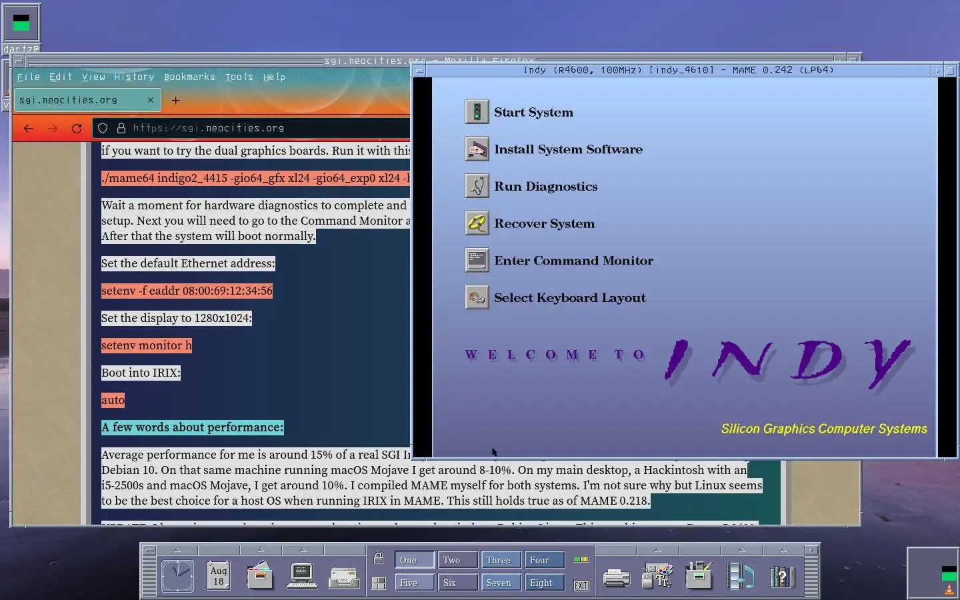960x600 pixels.
Task: Open the MAME window menu button
Action: click(419, 70)
